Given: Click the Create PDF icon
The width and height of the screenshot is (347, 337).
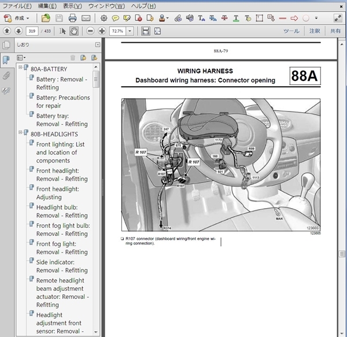Looking at the screenshot, I should point(8,18).
